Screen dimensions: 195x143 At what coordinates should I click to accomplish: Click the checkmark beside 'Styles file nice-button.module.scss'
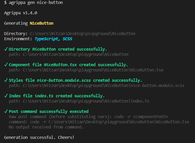pyautogui.click(x=6, y=80)
